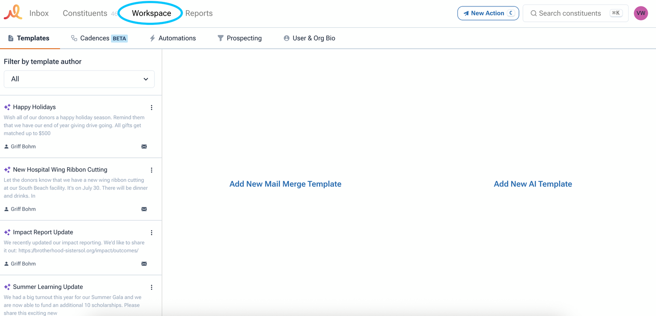Image resolution: width=656 pixels, height=316 pixels.
Task: Switch to User & Org Bio tab label
Action: (x=314, y=38)
